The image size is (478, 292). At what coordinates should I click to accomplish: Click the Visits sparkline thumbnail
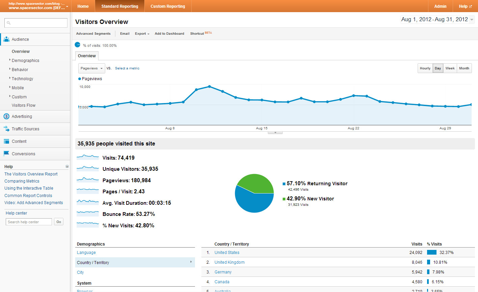coord(87,157)
